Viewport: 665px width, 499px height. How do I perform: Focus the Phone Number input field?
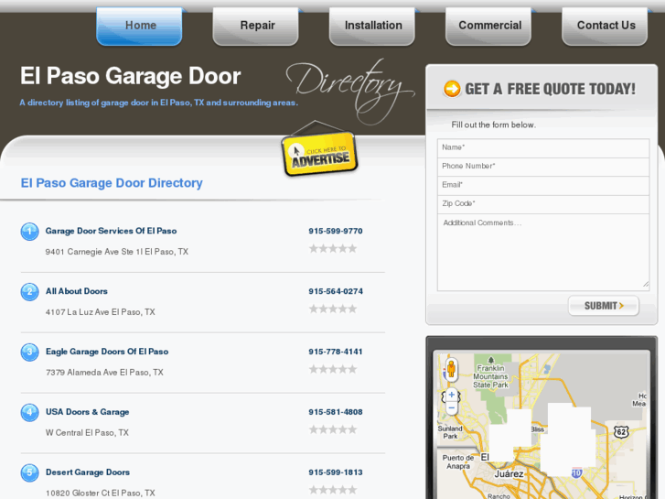pos(543,167)
